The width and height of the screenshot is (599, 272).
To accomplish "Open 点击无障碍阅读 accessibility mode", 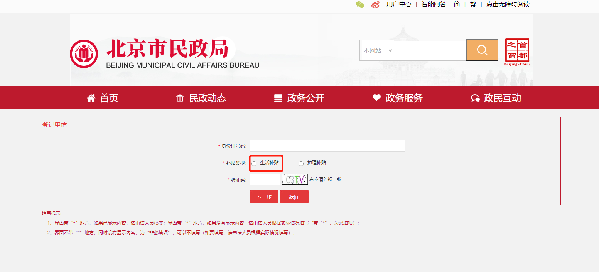I will 508,5.
